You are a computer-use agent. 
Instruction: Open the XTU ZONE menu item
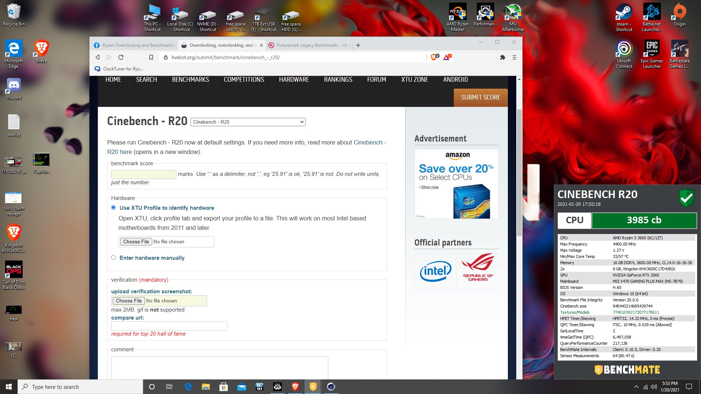pyautogui.click(x=415, y=80)
